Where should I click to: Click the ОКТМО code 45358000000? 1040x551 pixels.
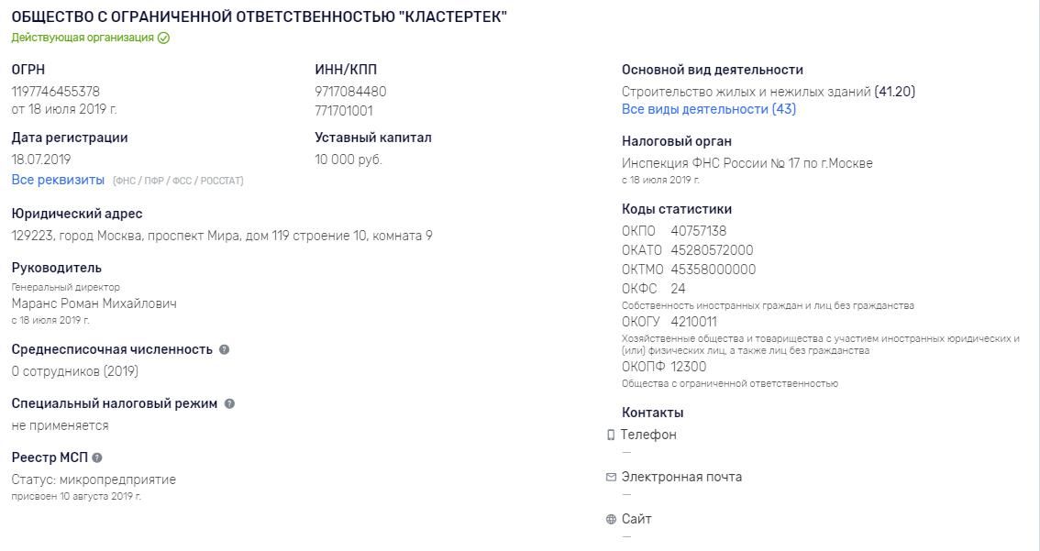[713, 270]
